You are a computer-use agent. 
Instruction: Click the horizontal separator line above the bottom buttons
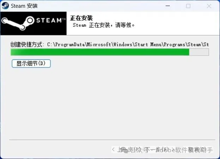click(112, 140)
